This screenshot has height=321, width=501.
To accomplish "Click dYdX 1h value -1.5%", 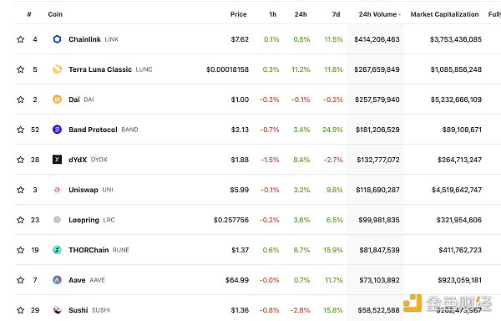I will [x=270, y=160].
